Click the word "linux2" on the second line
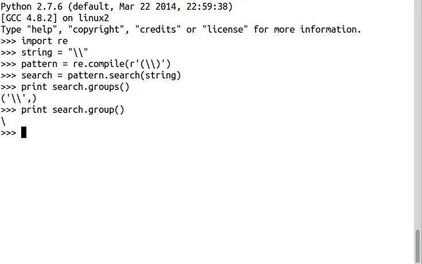Screen dimensions: 422x264 93,18
